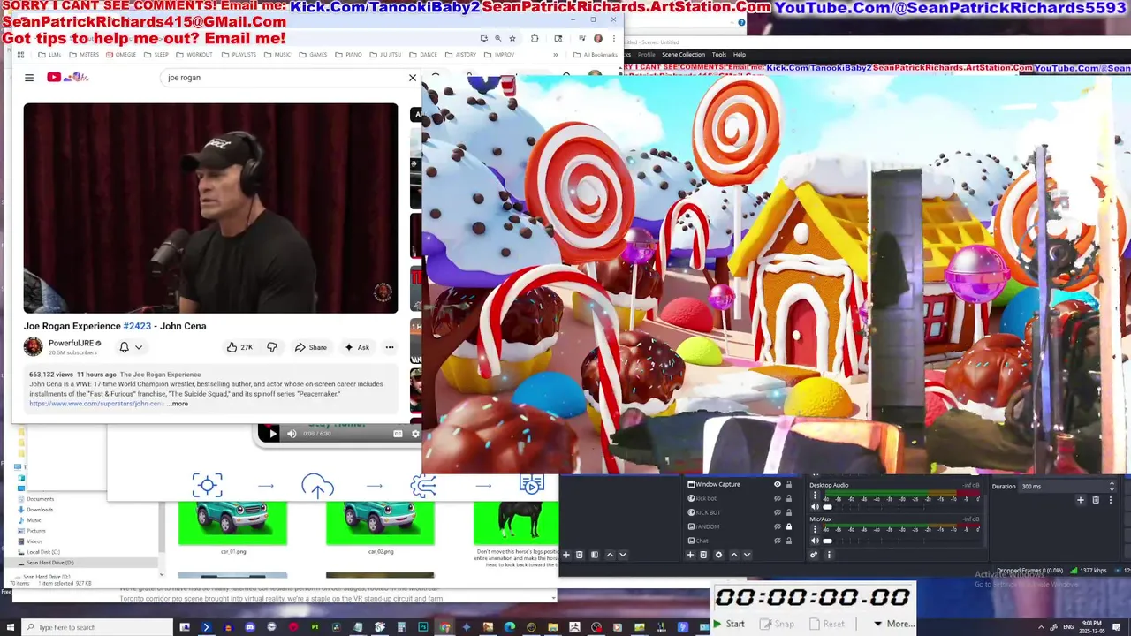Viewport: 1131px width, 636px height.
Task: Open the OBS Profile menu
Action: (647, 55)
